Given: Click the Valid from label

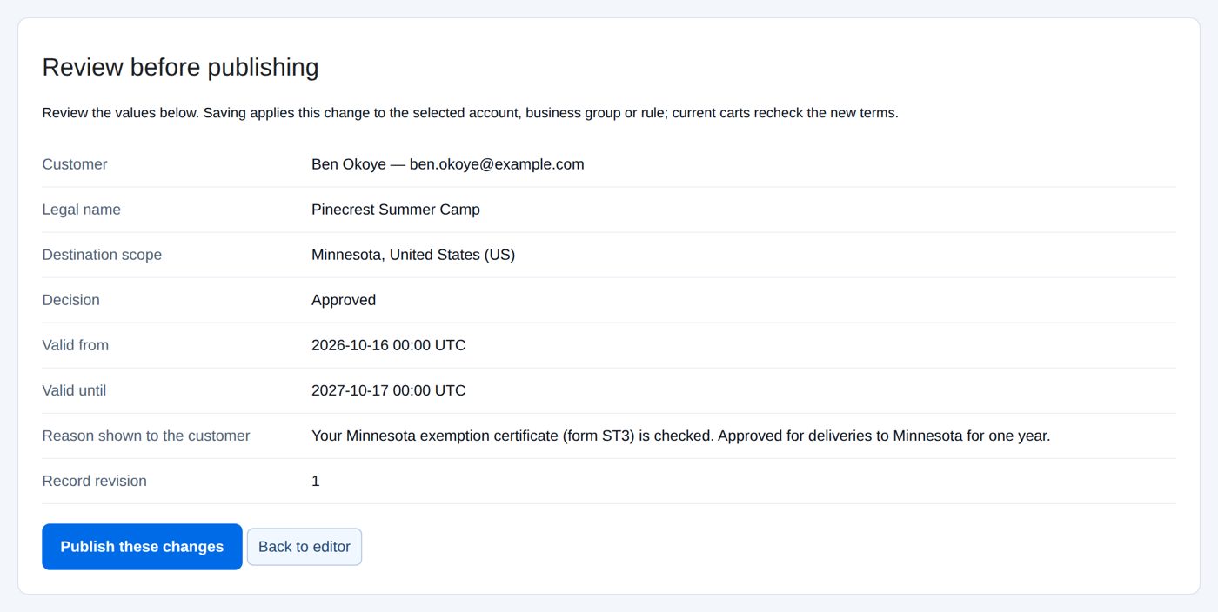Looking at the screenshot, I should [x=76, y=345].
